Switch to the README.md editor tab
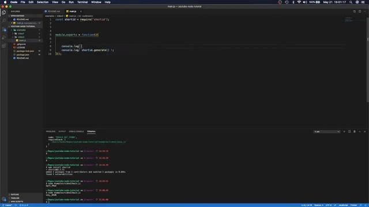This screenshot has width=369, height=207. pos(54,11)
